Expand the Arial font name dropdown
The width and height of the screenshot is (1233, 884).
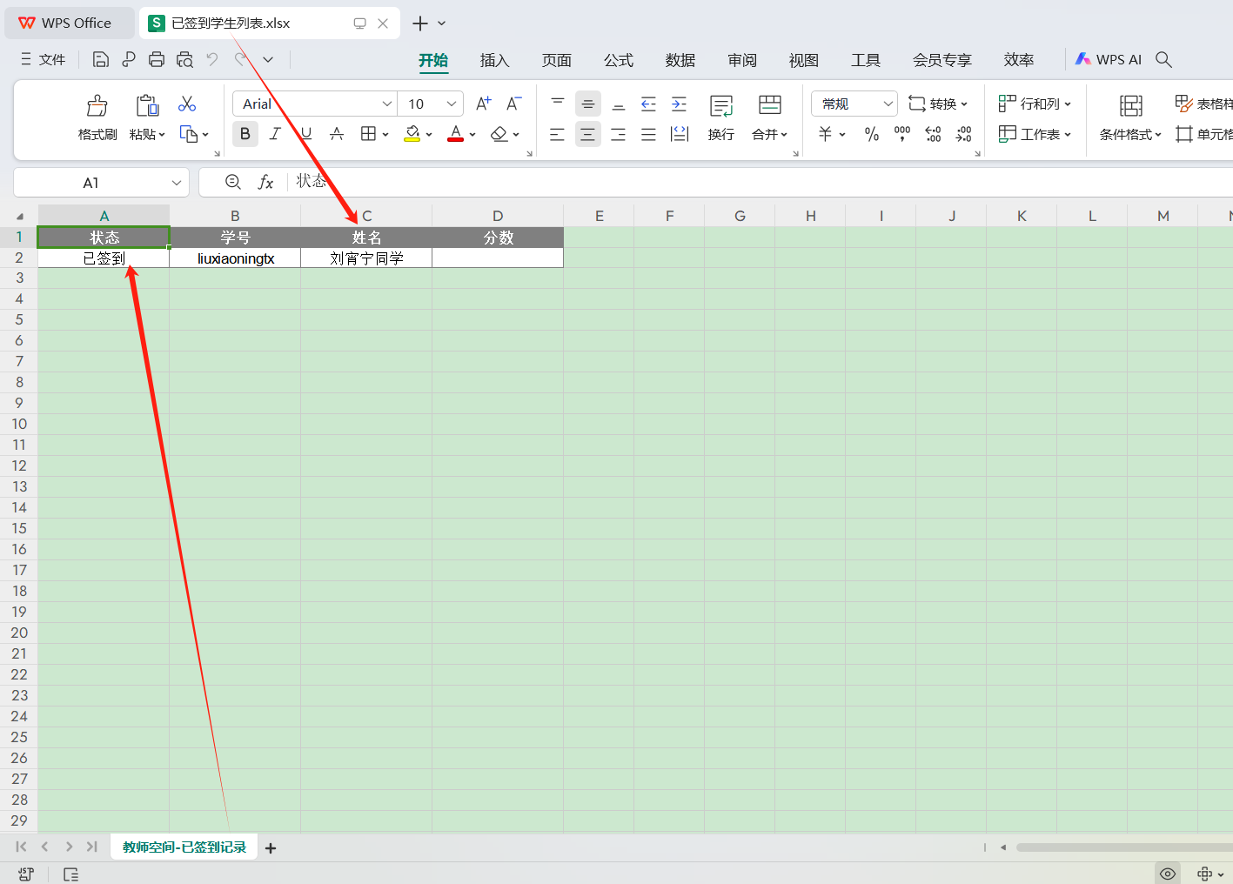(387, 104)
